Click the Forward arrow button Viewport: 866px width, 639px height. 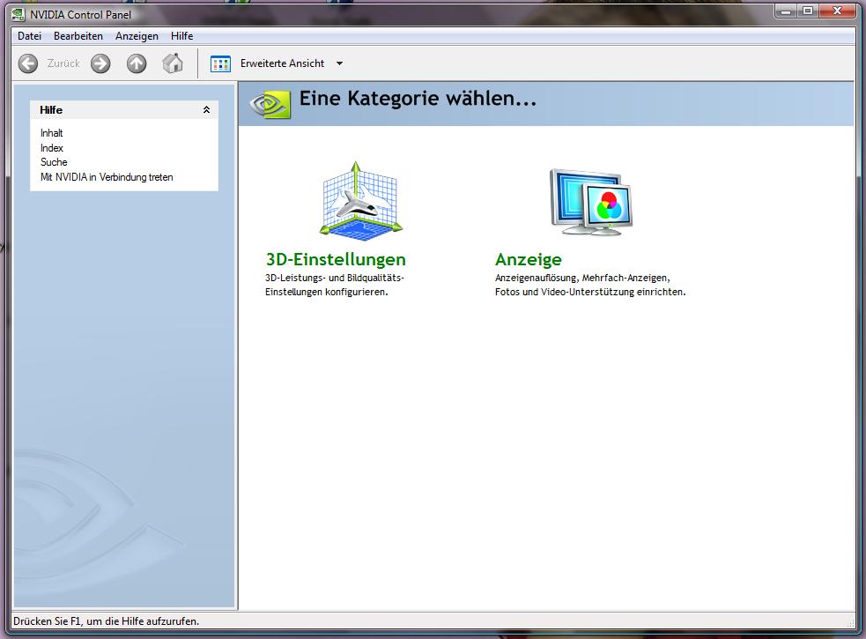point(100,63)
